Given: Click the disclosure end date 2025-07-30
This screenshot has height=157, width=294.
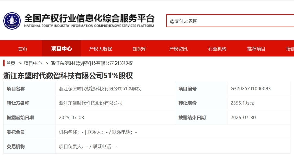Looking at the screenshot, I should pos(243,118).
